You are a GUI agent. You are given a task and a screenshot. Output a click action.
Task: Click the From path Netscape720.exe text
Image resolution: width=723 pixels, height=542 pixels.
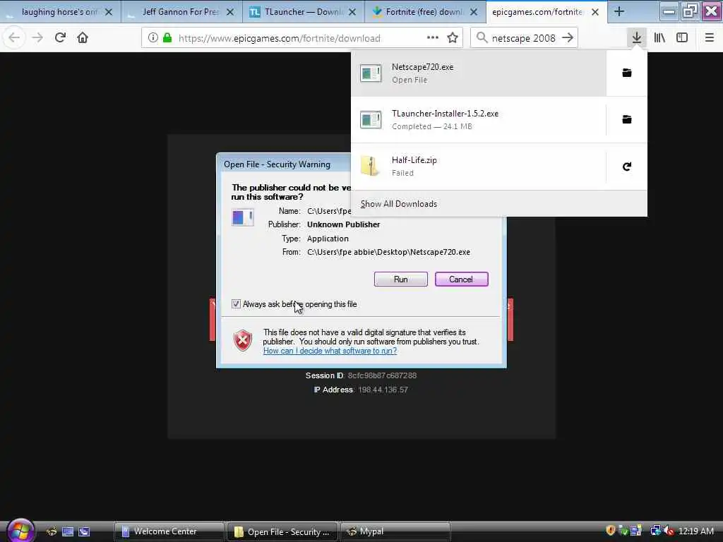389,252
